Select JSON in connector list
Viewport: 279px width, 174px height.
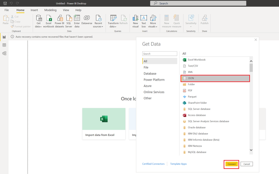pyautogui.click(x=215, y=78)
